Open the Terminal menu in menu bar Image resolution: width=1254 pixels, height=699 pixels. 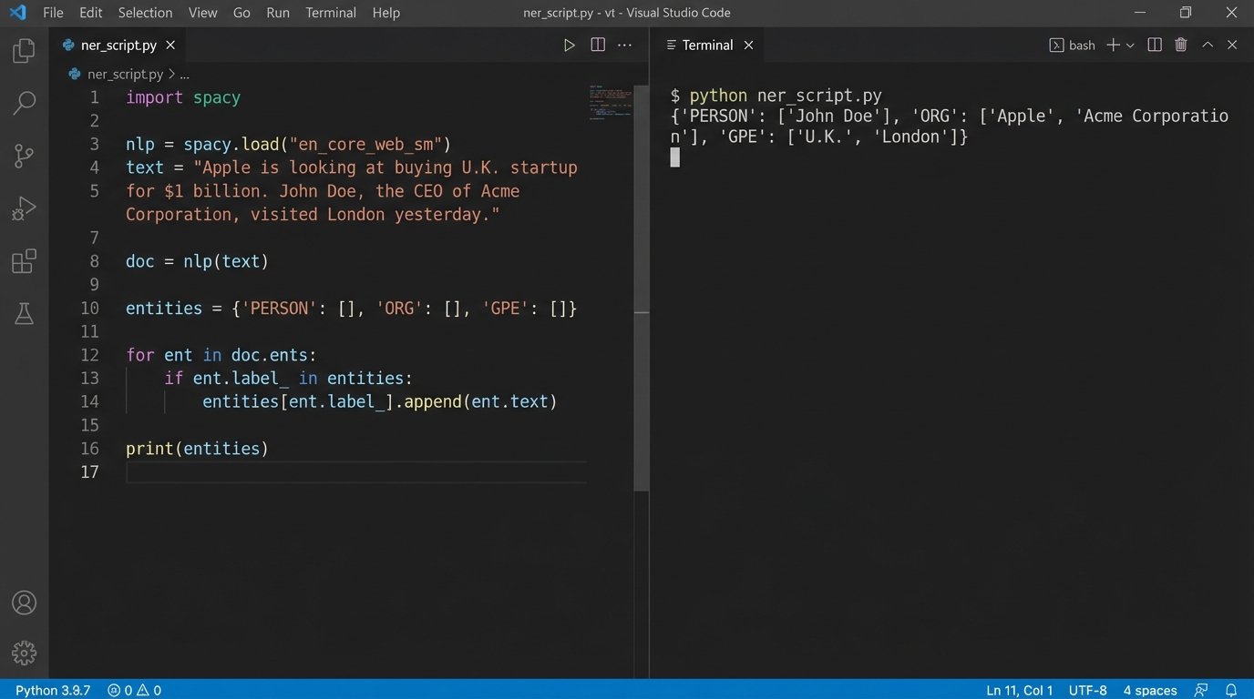pyautogui.click(x=331, y=13)
